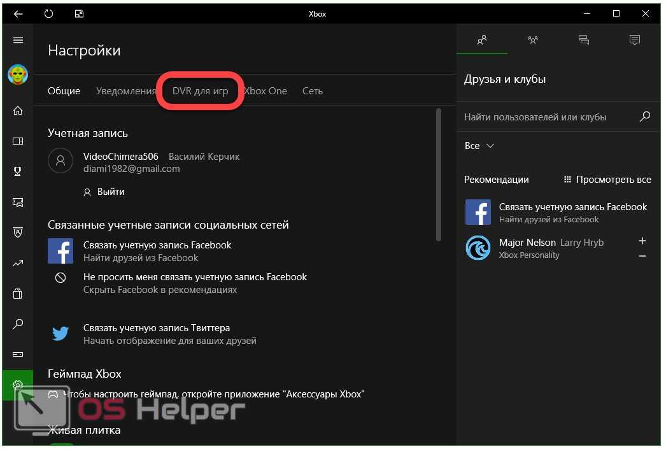The height and width of the screenshot is (449, 666).
Task: Expand the "Все" filter dropdown
Action: pyautogui.click(x=479, y=146)
